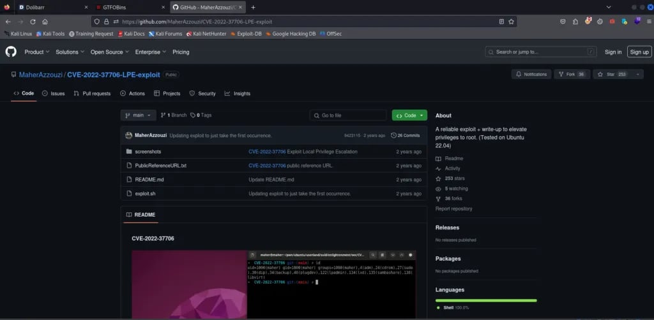Bookmark this page with star icon
The width and height of the screenshot is (654, 320).
coord(511,22)
